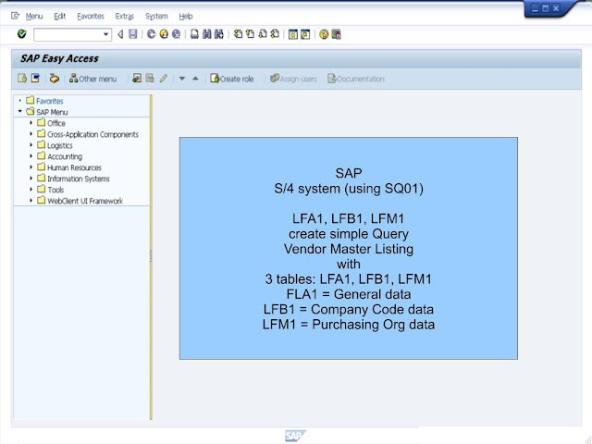Click the tree panel splitter handle
Viewport: 592px width, 444px height.
pos(151,256)
